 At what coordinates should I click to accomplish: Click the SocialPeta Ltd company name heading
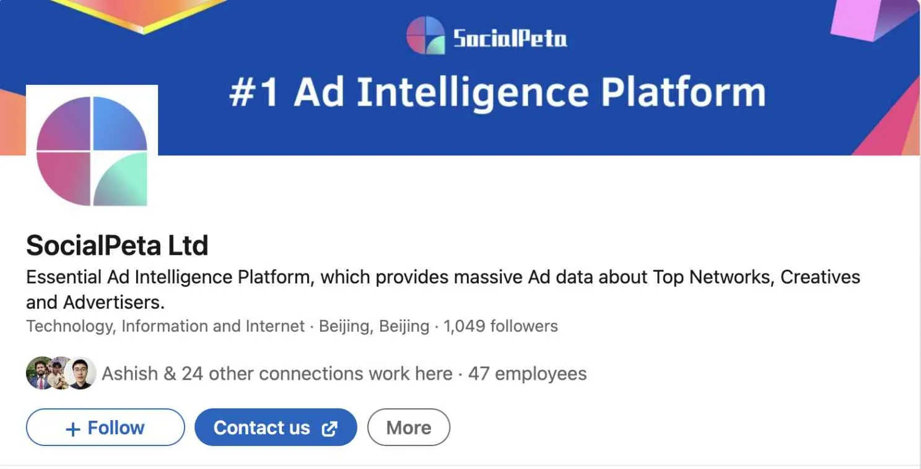pyautogui.click(x=117, y=246)
